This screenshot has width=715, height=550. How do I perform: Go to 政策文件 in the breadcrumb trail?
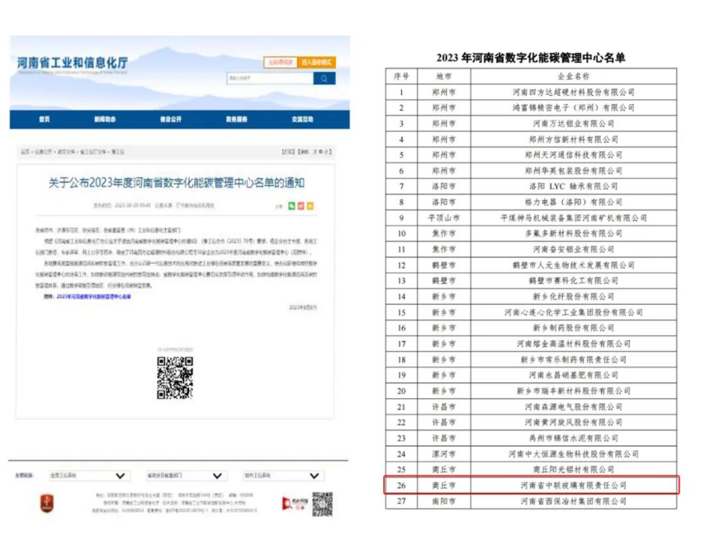[x=67, y=152]
